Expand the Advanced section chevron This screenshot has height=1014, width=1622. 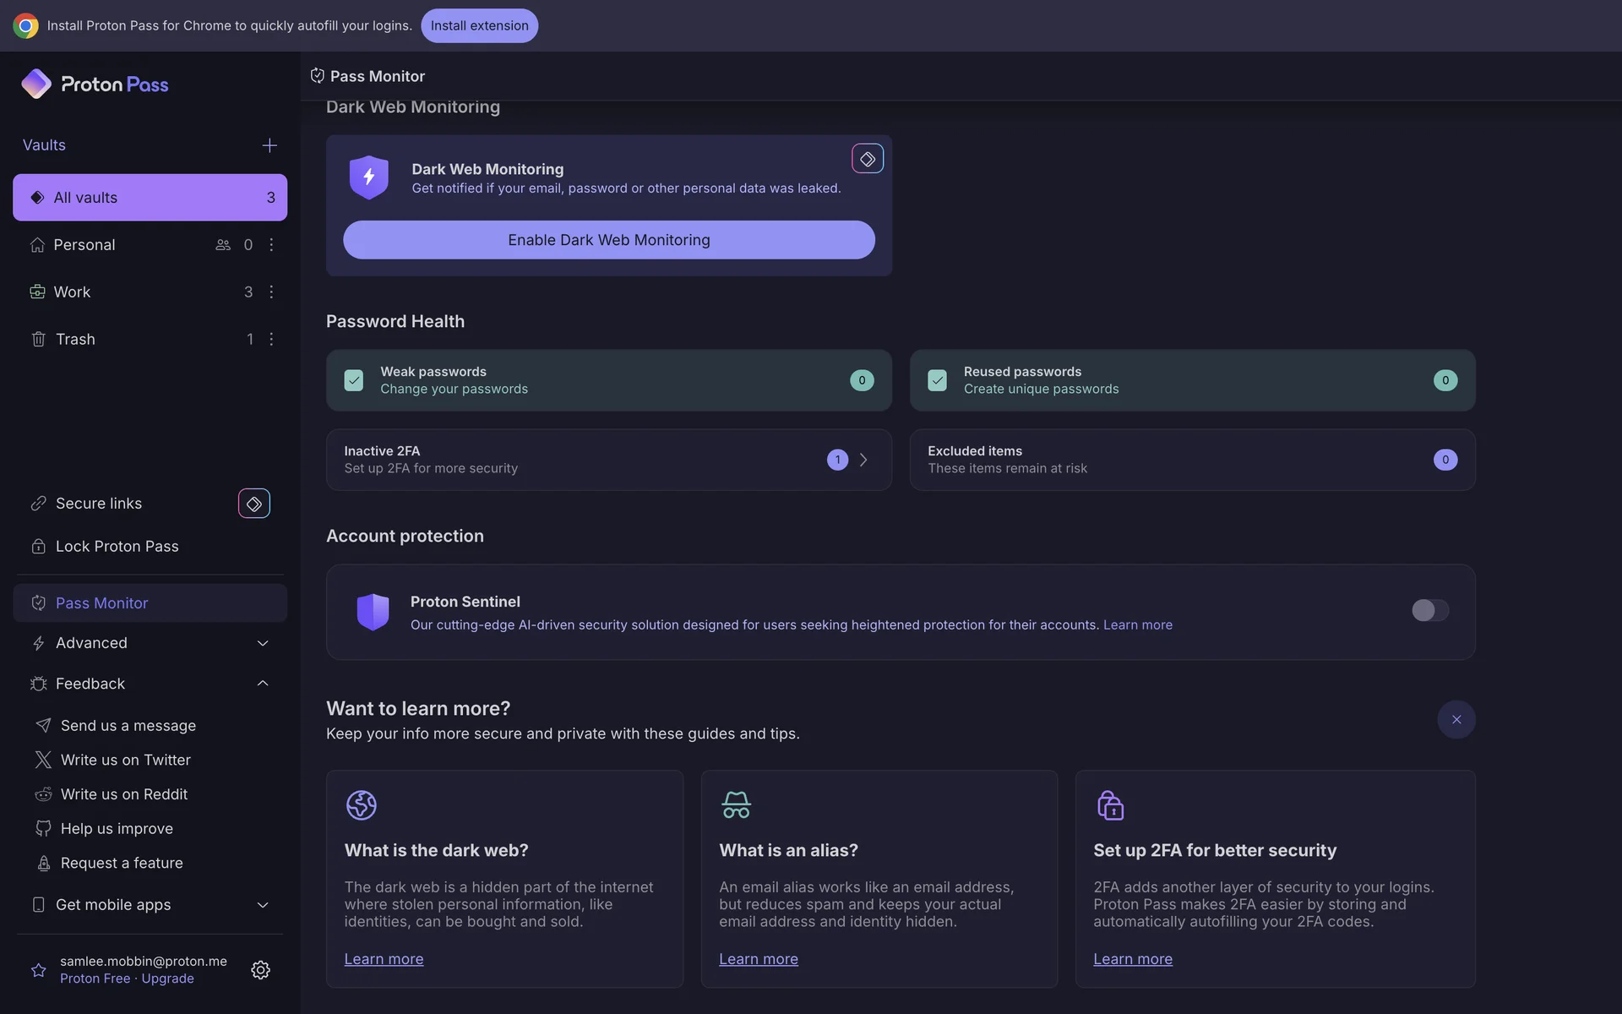tap(262, 643)
